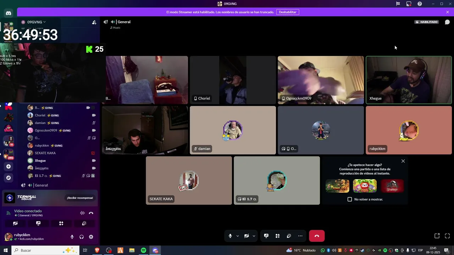Open activities icon in bottom call bar
454x255 pixels.
point(277,236)
